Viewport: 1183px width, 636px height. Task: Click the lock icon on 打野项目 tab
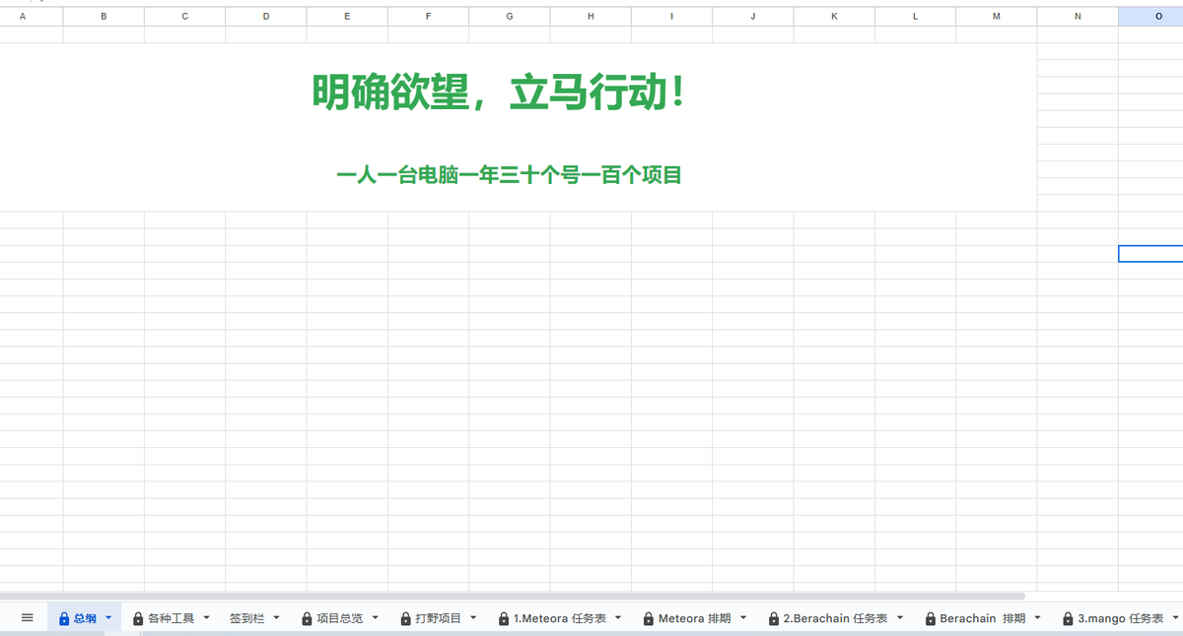click(405, 618)
